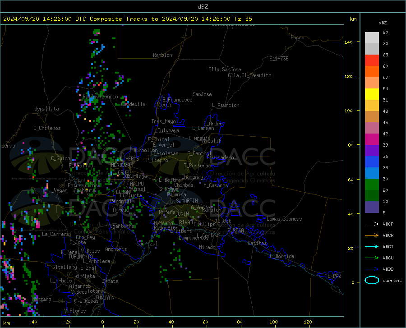This screenshot has width=406, height=328.
Task: Click the 'Capdevila' map label
Action: 133,104
